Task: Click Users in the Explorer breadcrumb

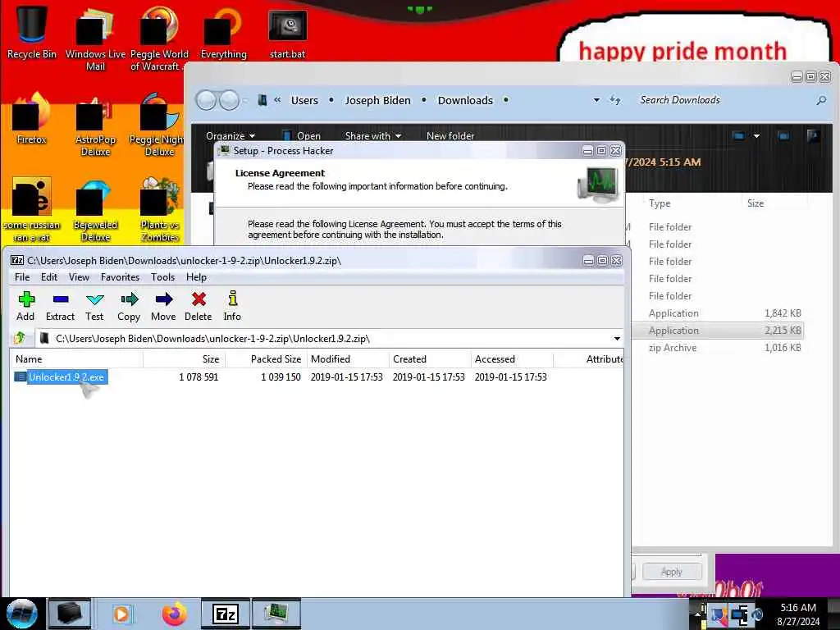Action: point(304,100)
